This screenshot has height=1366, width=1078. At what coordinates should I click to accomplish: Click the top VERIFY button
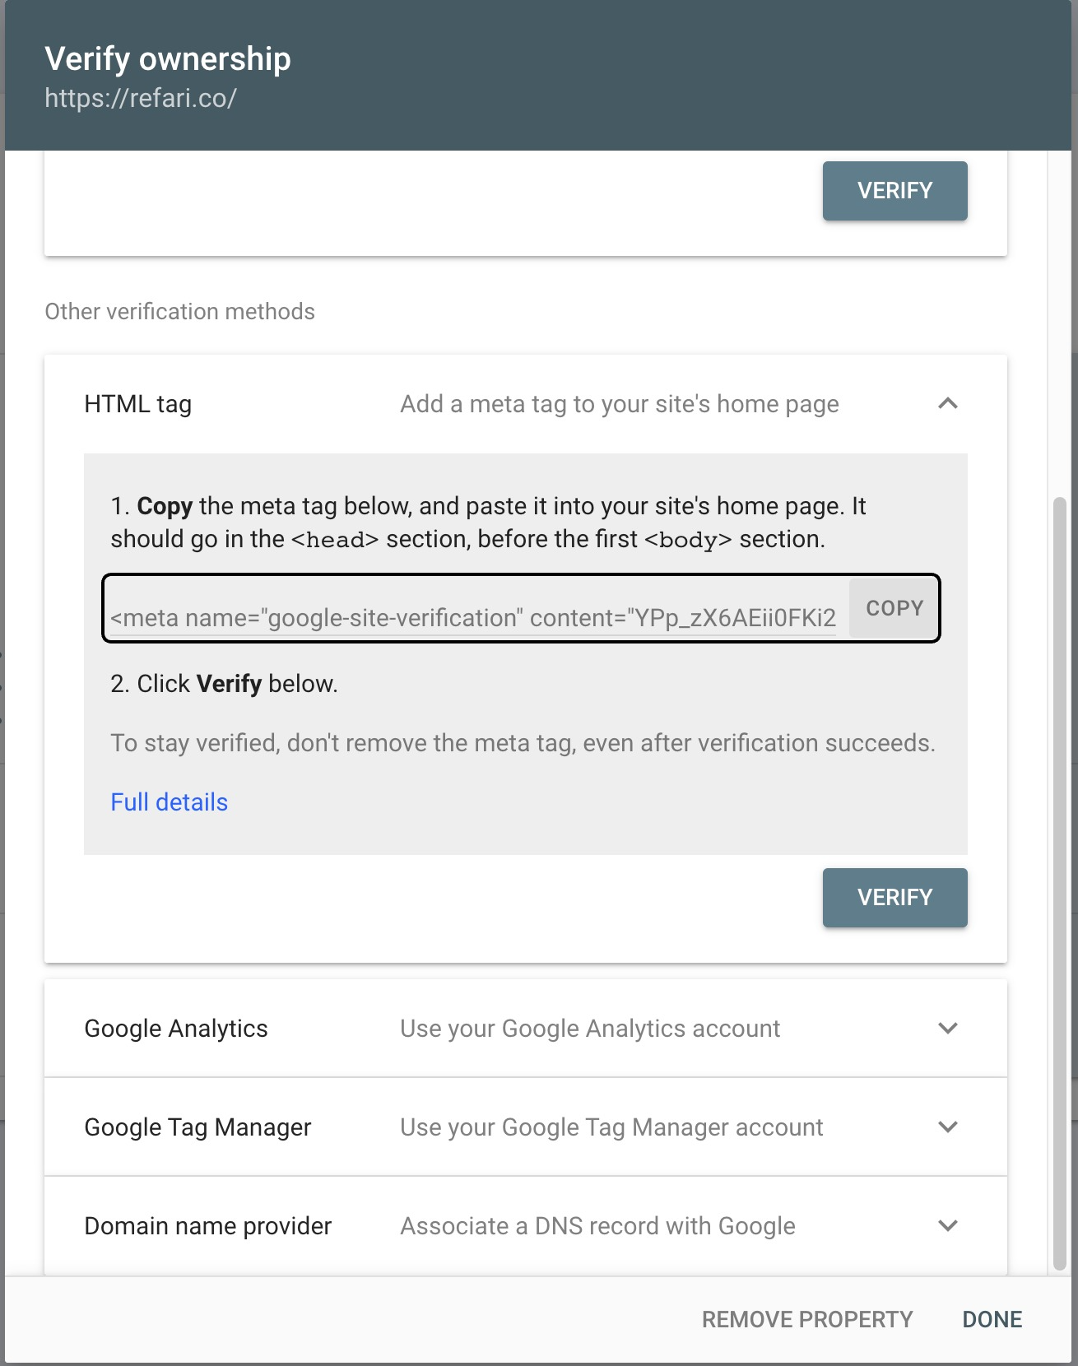[894, 191]
